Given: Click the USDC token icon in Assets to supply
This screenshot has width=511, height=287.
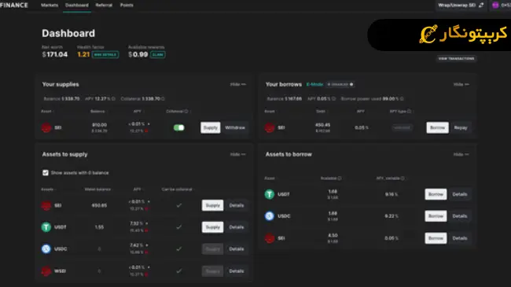Looking at the screenshot, I should tap(46, 248).
